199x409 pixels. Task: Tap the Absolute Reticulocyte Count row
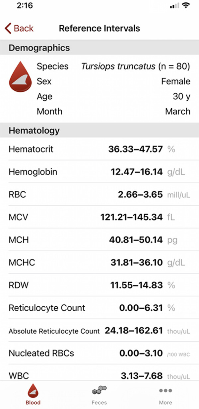pos(99,331)
